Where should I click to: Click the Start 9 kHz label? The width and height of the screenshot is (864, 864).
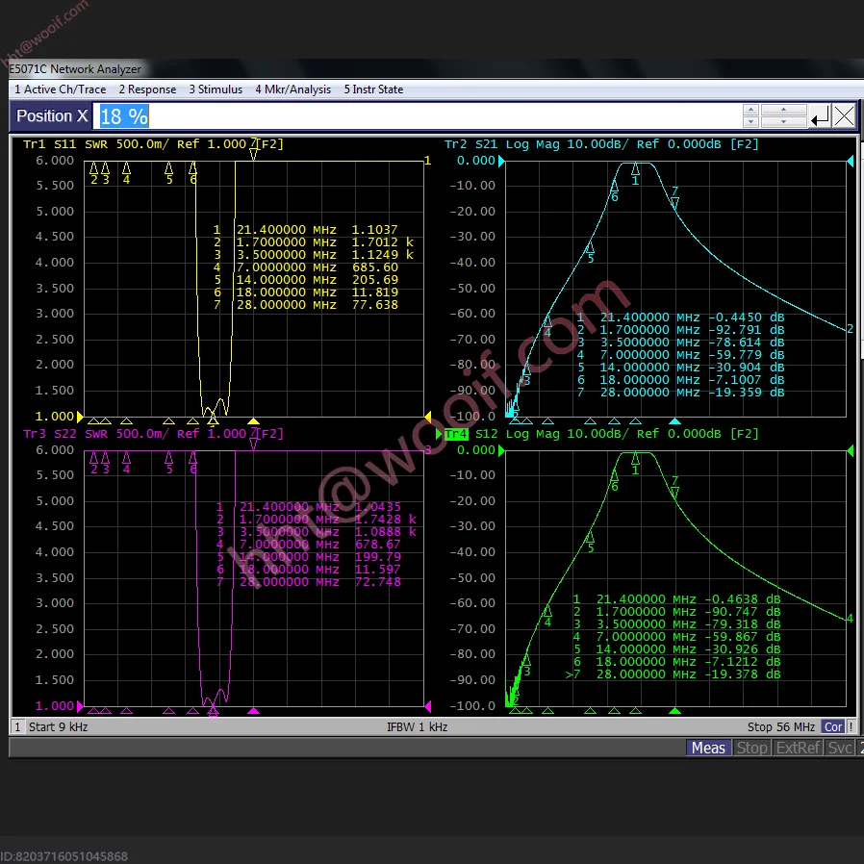click(59, 727)
